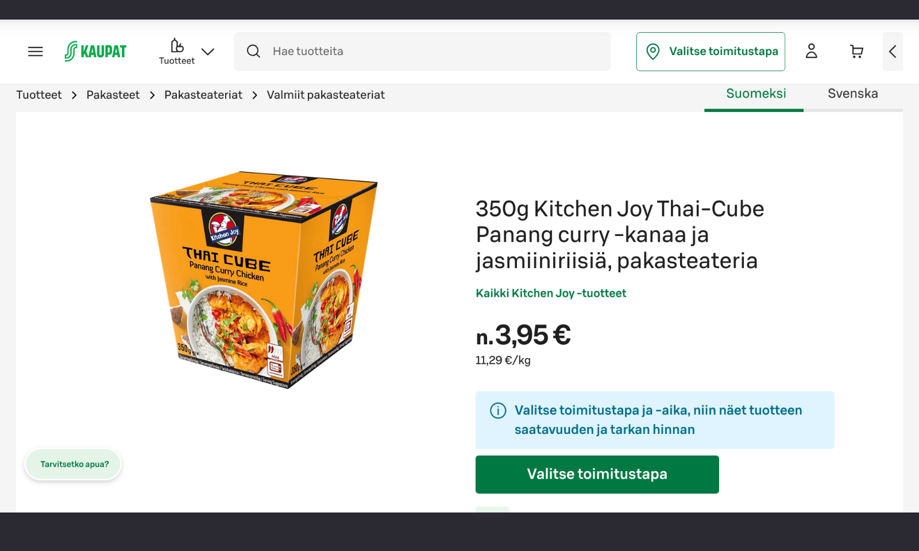Click the Thai Cube product image
This screenshot has height=551, width=919.
pyautogui.click(x=263, y=280)
